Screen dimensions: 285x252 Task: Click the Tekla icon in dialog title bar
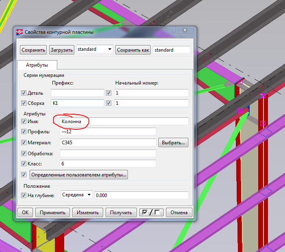click(19, 32)
